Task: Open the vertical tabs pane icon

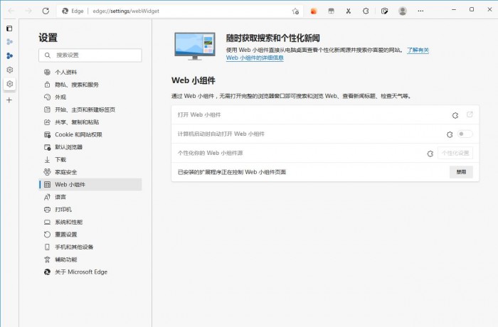Action: point(9,28)
